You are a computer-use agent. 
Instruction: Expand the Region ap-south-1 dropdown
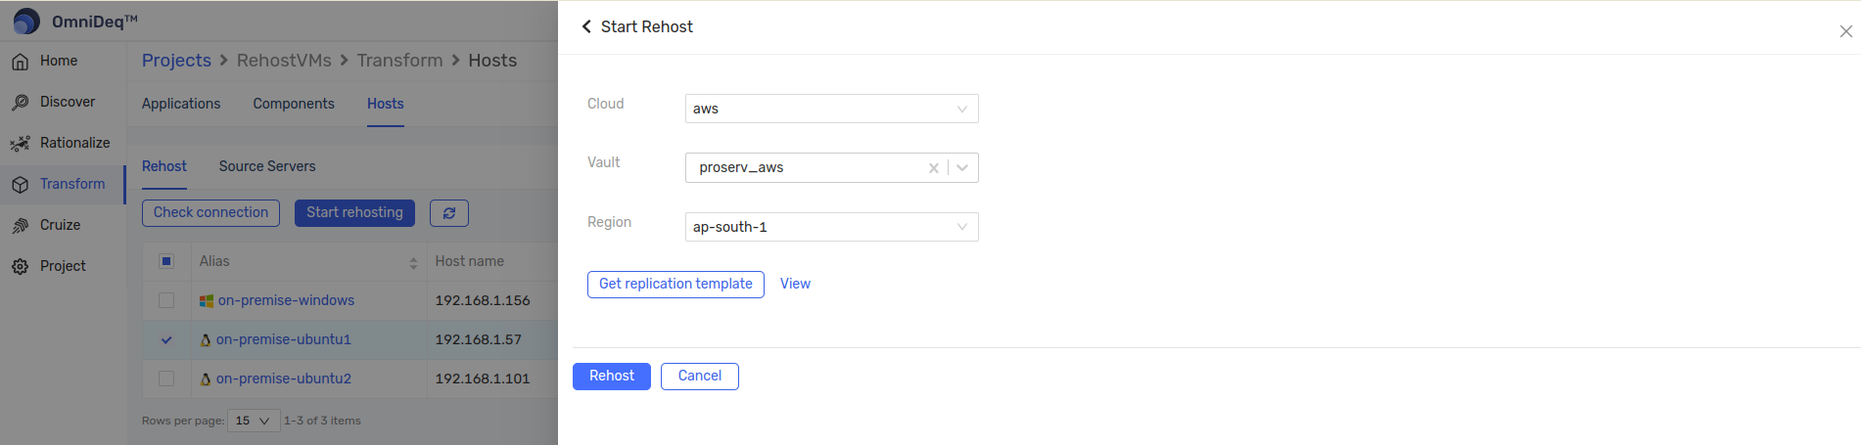(831, 227)
